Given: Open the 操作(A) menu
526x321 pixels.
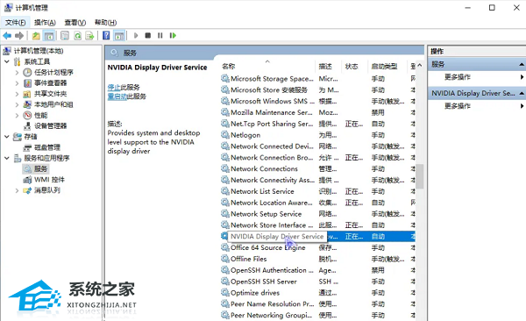Looking at the screenshot, I should click(45, 23).
